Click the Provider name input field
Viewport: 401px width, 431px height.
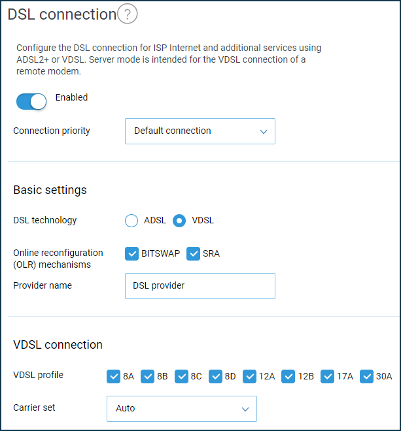(x=200, y=286)
